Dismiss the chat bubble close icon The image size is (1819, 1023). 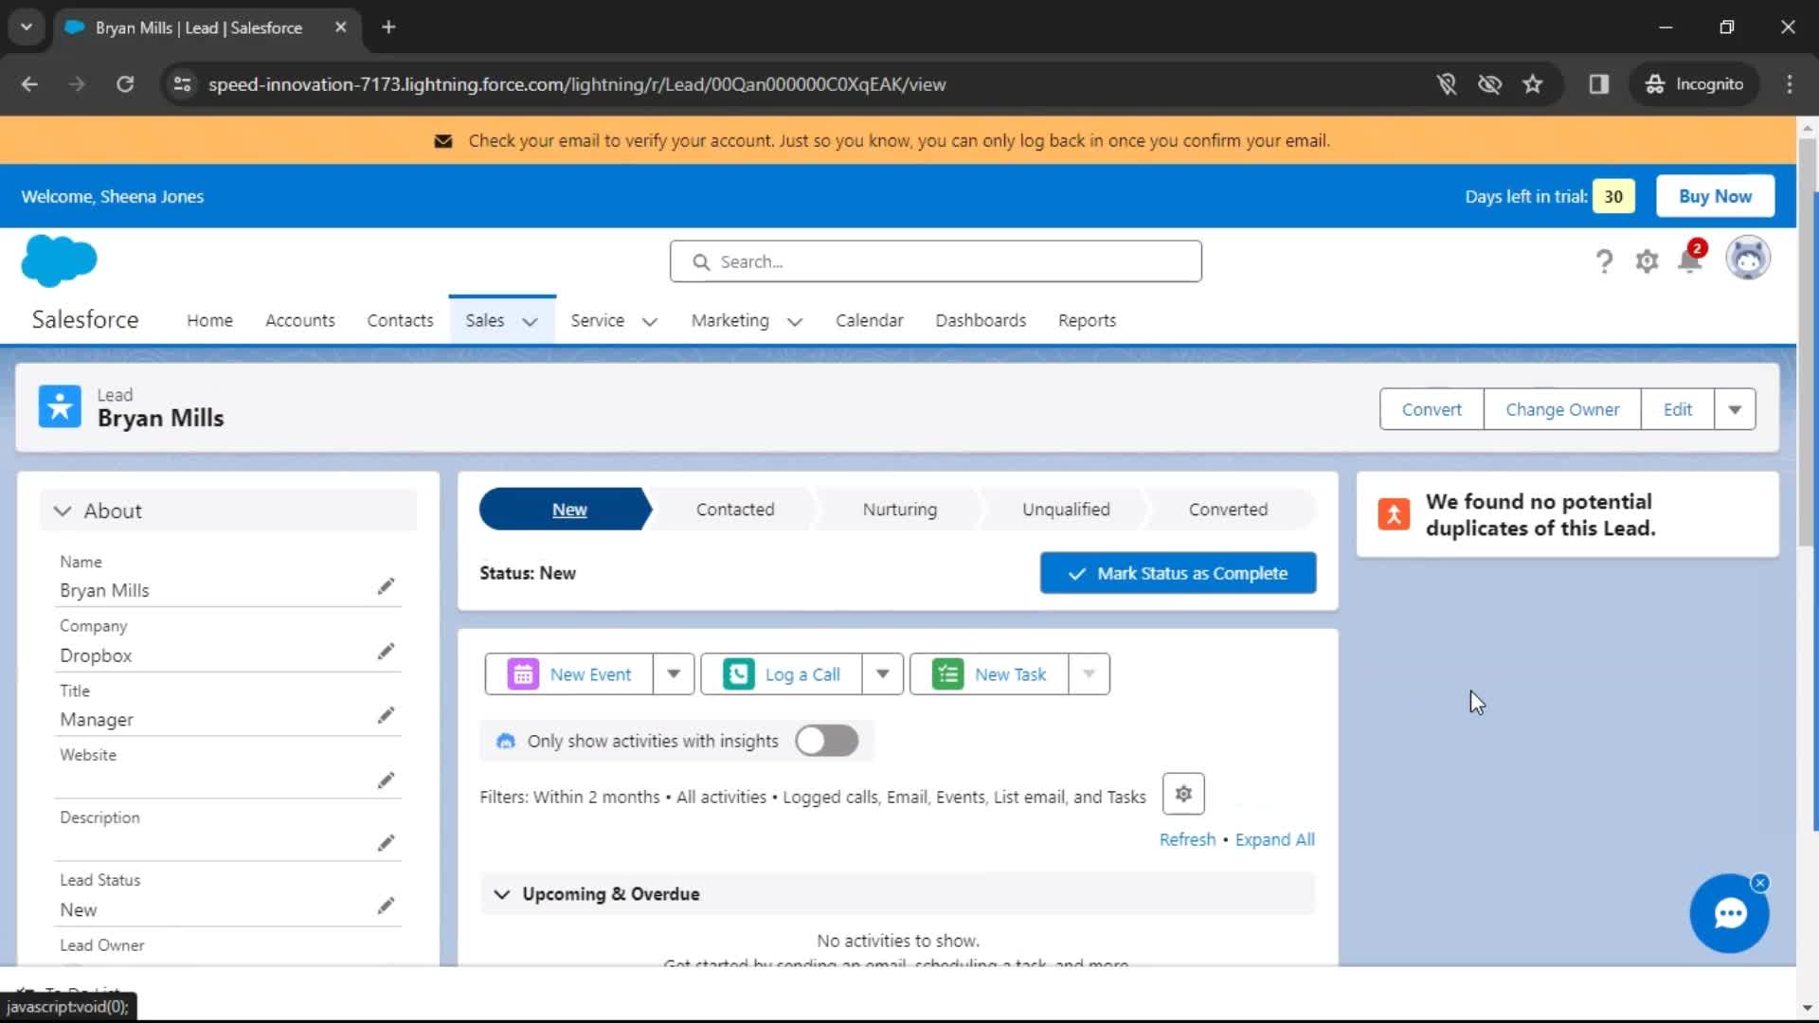click(1760, 883)
